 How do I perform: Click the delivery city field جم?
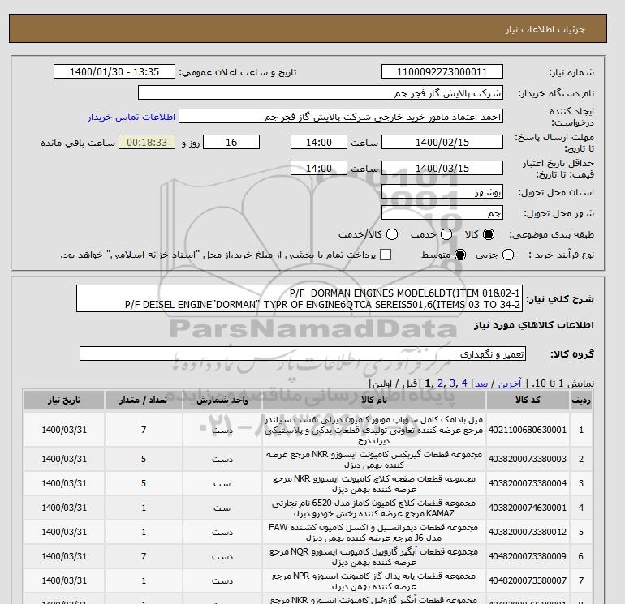coord(442,212)
